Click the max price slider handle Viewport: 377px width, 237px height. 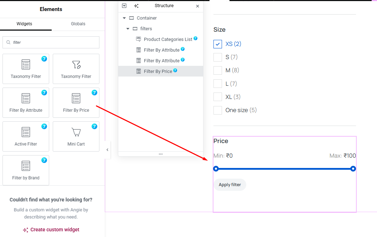point(353,169)
